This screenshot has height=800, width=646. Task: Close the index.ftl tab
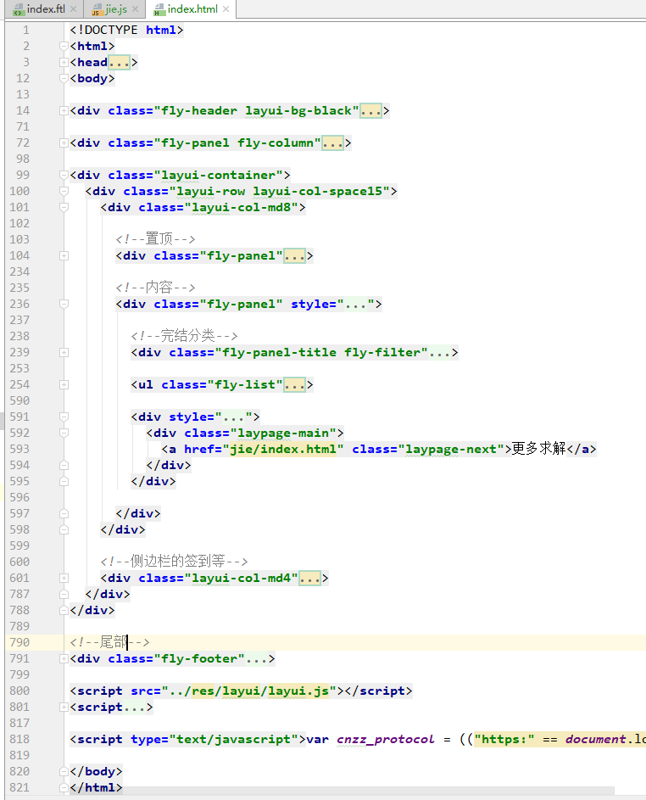coord(74,9)
